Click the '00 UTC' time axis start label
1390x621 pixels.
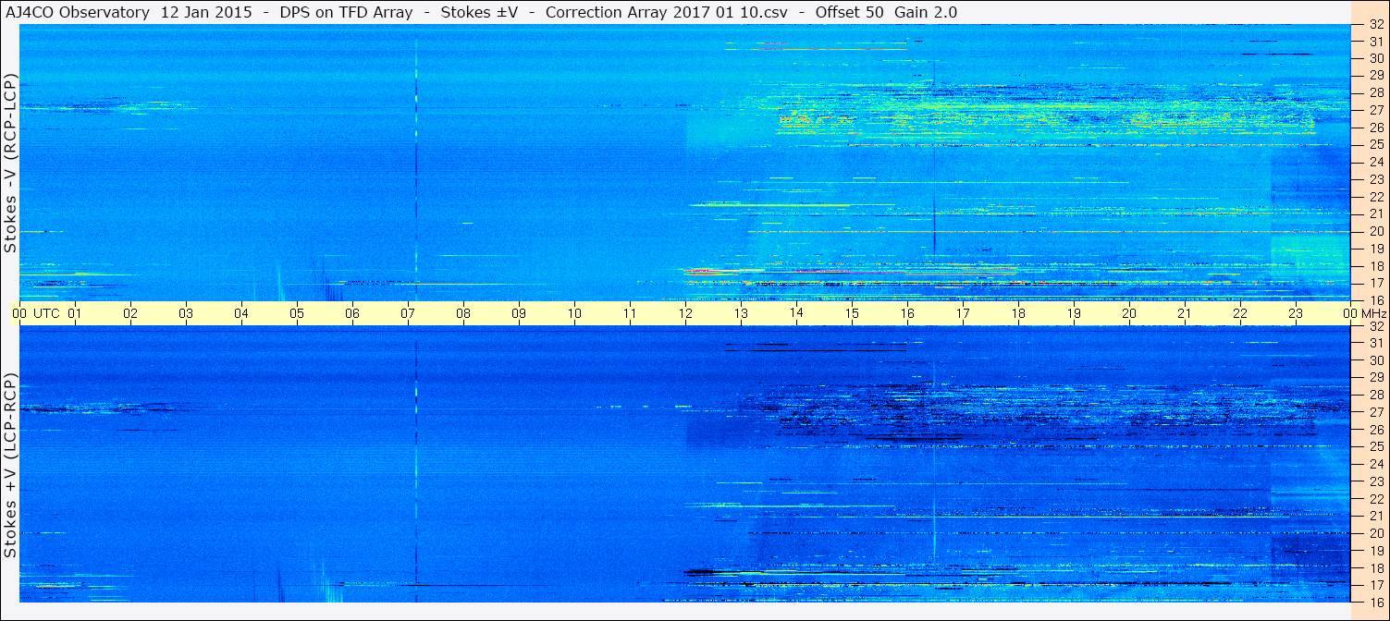coord(36,313)
